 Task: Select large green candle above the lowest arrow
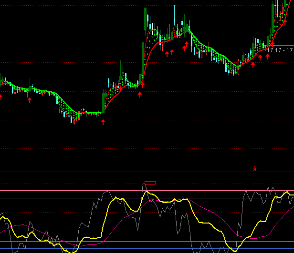[103, 101]
